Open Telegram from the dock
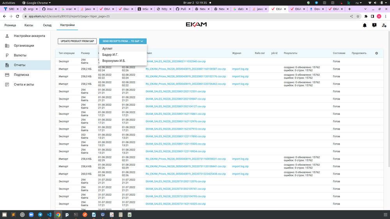The image size is (390, 219). [x=40, y=214]
